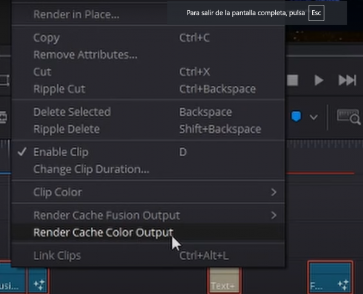Click the timeline zoom-to-fit magnifier icon
Viewport: 363px width, 294px height.
(348, 117)
